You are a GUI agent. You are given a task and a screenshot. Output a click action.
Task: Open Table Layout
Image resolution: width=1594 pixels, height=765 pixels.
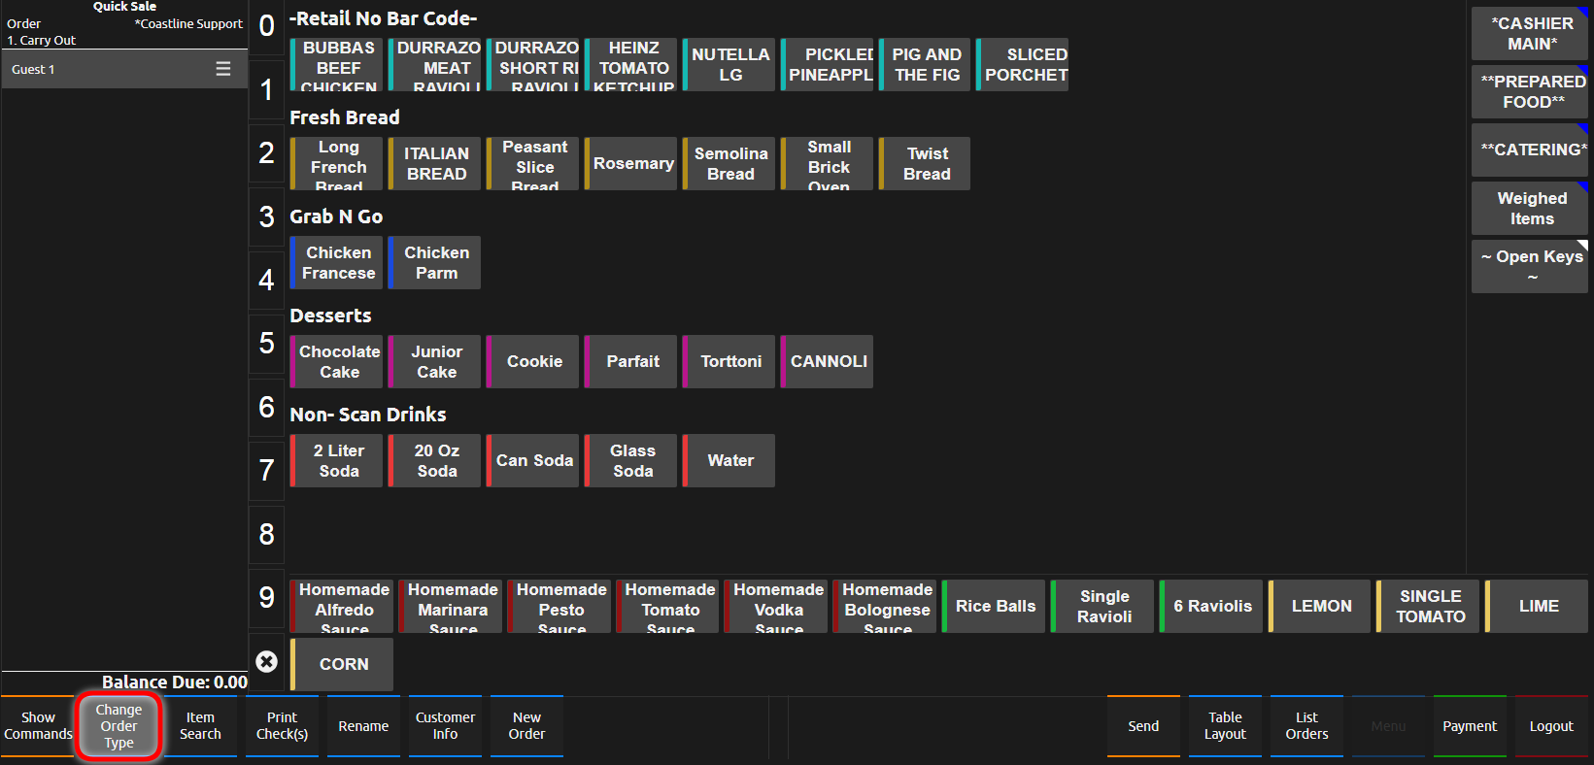[x=1225, y=726]
